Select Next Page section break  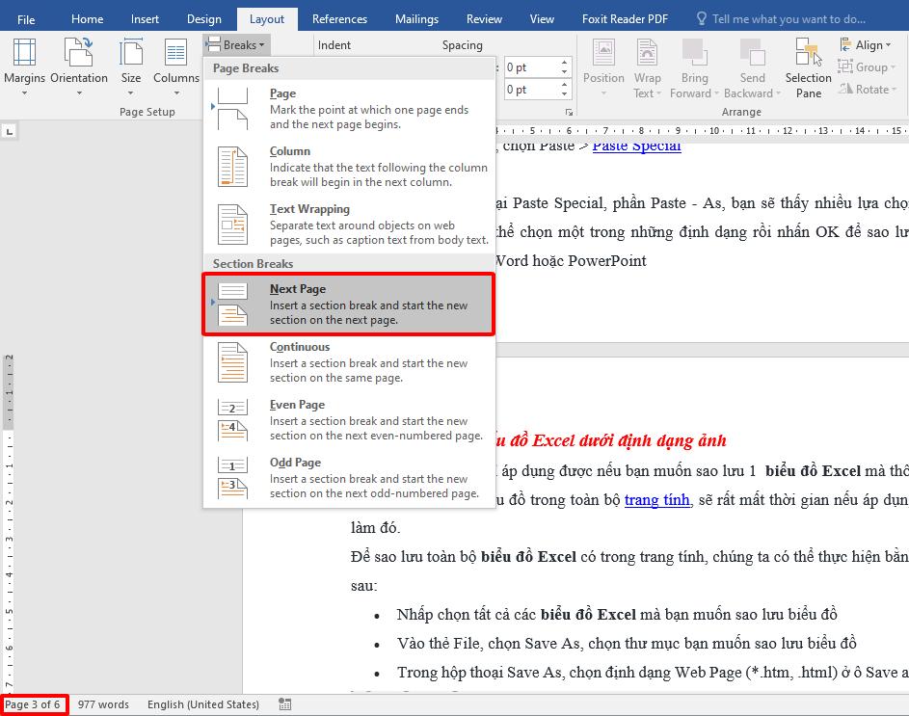[x=349, y=304]
